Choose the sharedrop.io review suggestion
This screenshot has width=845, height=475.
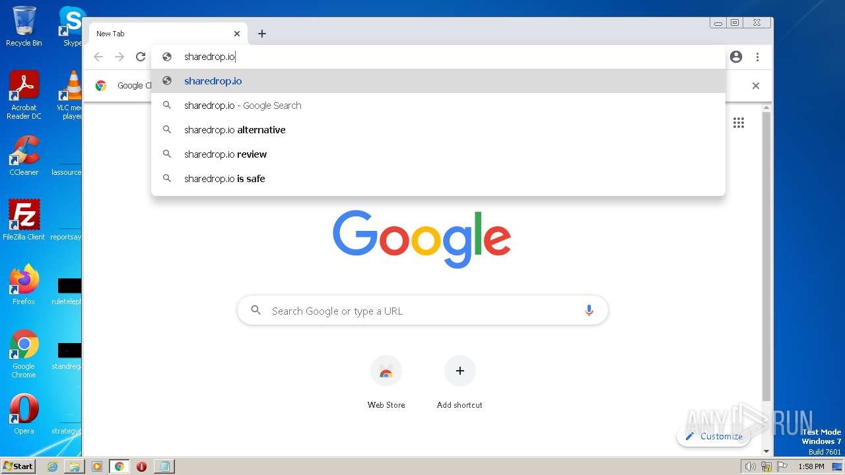pyautogui.click(x=438, y=154)
